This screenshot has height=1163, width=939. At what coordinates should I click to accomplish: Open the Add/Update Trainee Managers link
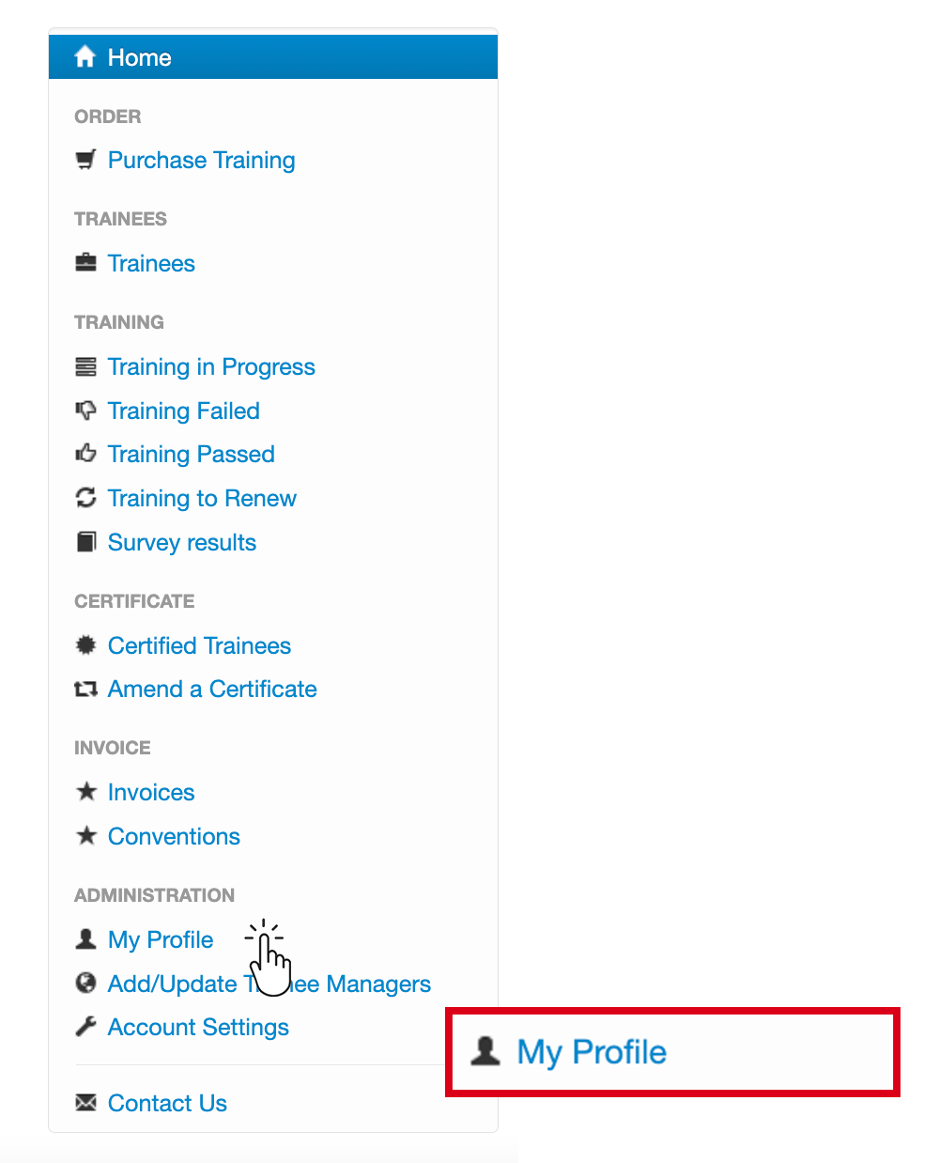(269, 984)
